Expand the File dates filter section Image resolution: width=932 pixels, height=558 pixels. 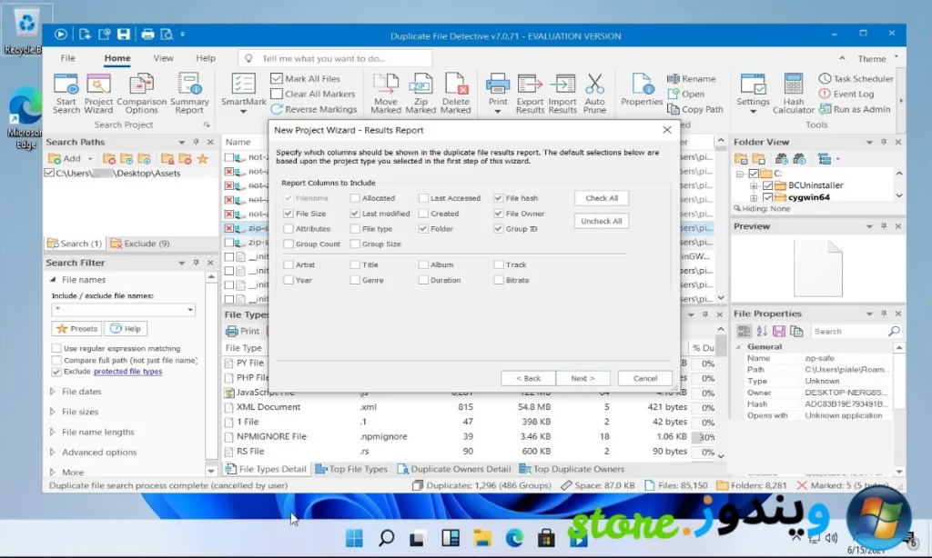[x=53, y=392]
